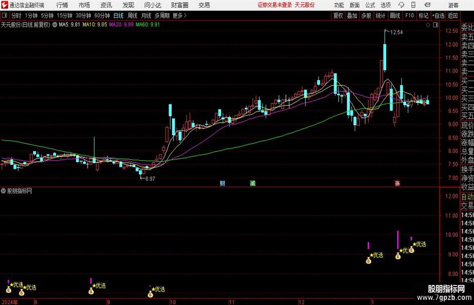This screenshot has width=474, height=305.
Task: Toggle the sidebar panel icon left of 分时
Action: (x=4, y=16)
